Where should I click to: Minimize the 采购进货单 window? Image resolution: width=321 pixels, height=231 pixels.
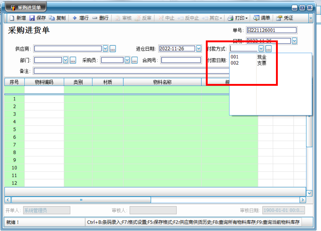[295, 8]
